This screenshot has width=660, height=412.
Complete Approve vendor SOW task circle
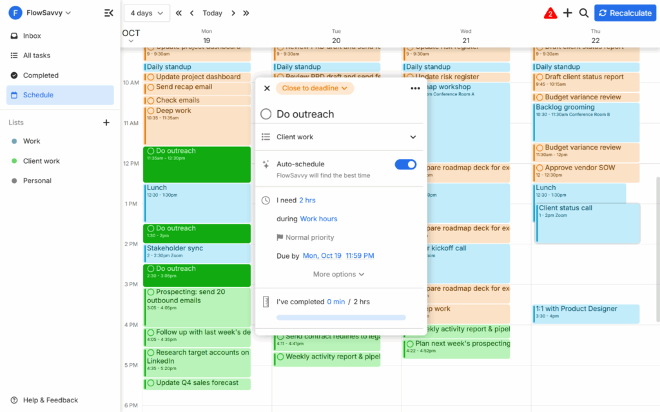coord(539,168)
